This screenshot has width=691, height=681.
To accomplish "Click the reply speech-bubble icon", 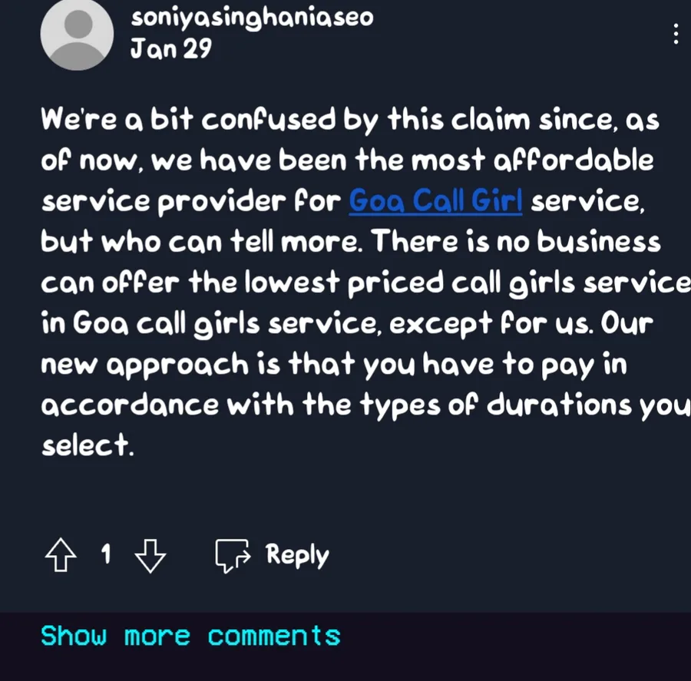I will (x=233, y=555).
